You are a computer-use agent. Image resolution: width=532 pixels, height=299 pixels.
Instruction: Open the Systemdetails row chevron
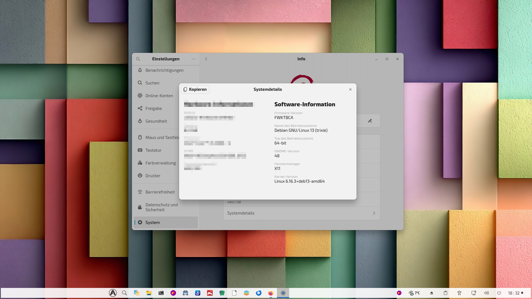click(374, 213)
